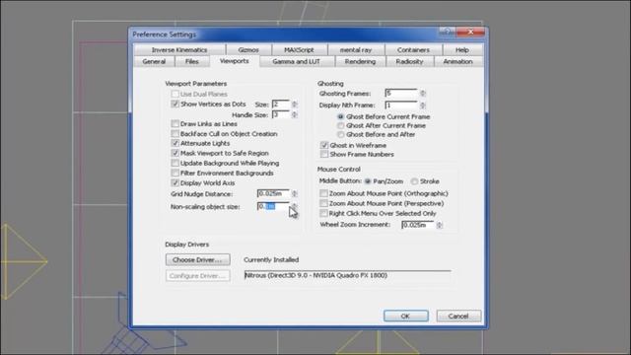631x355 pixels.
Task: Open the Help tab
Action: point(462,50)
